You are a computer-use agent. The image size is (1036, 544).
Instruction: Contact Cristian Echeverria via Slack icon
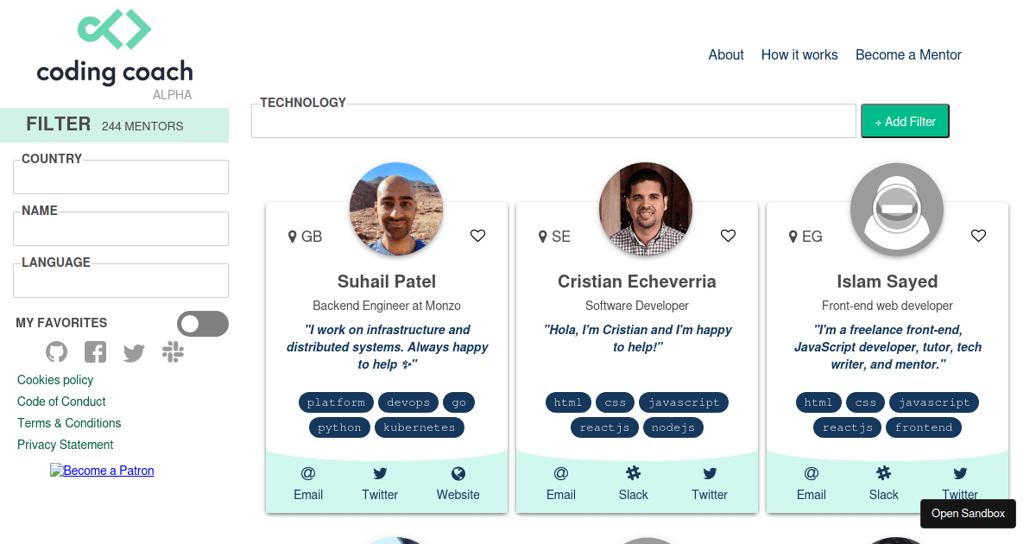[x=633, y=473]
